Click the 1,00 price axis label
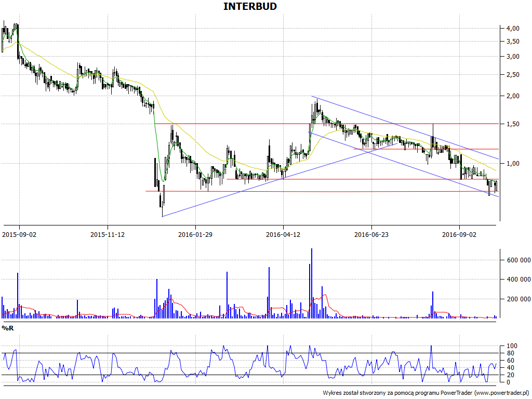The image size is (532, 399). [513, 164]
